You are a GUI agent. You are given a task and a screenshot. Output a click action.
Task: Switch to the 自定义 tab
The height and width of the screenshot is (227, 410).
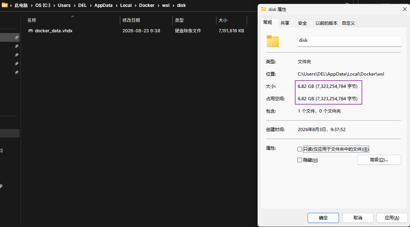[x=348, y=23]
